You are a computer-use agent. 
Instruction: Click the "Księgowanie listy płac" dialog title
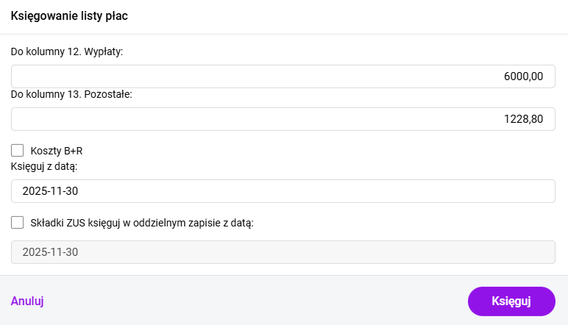70,16
